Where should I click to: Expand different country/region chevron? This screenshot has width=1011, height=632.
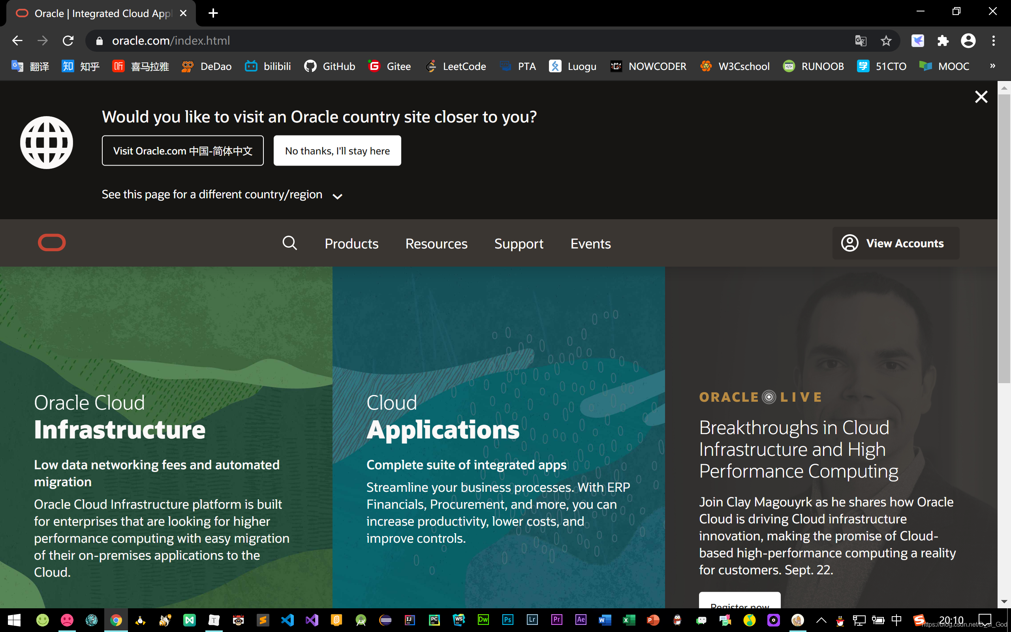[x=337, y=196]
